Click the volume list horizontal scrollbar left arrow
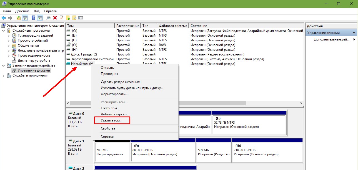This screenshot has width=358, height=170. coord(68,103)
